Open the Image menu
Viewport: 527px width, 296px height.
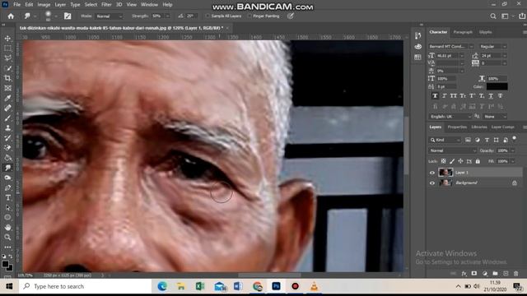click(44, 5)
